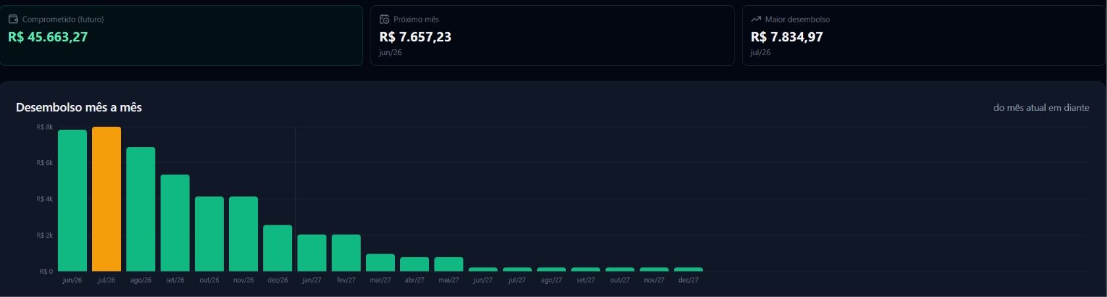The height and width of the screenshot is (297, 1107).
Task: Click the R$ 8k y-axis label
Action: 45,127
